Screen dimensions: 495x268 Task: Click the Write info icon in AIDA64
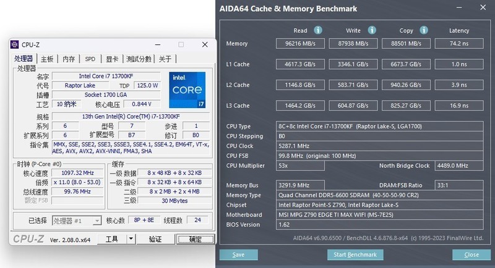tap(372, 30)
